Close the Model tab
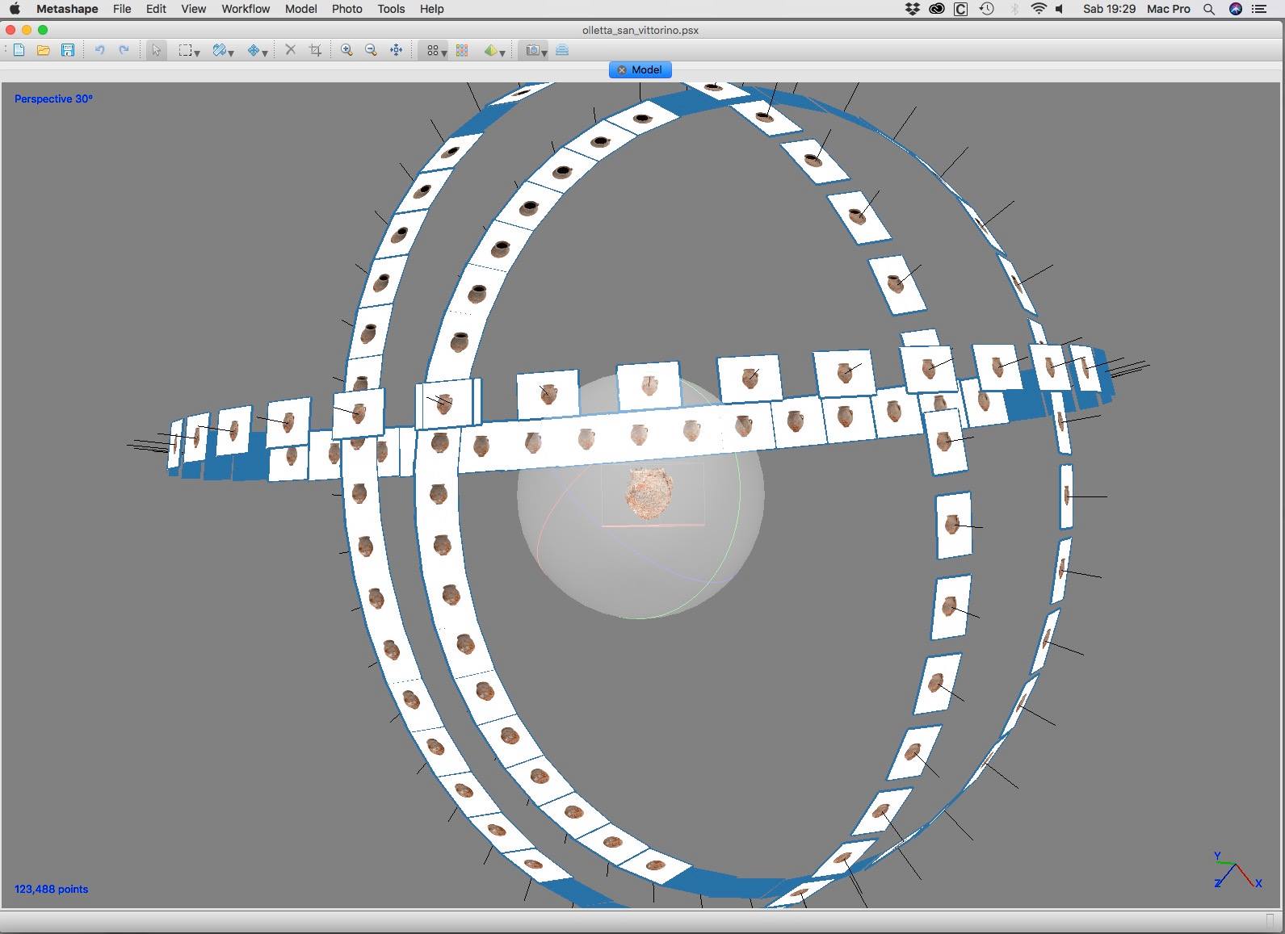The height and width of the screenshot is (934, 1285). tap(622, 70)
